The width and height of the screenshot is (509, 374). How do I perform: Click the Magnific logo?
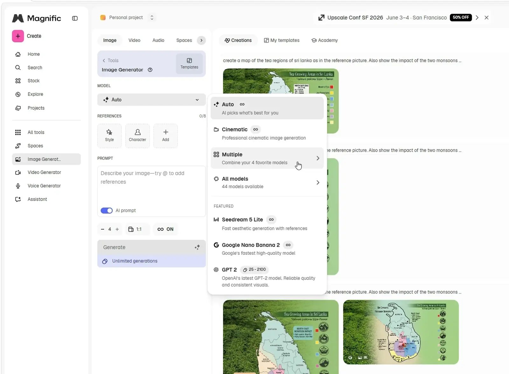pos(37,18)
